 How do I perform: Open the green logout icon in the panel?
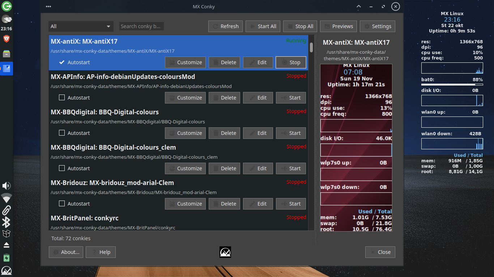click(7, 6)
